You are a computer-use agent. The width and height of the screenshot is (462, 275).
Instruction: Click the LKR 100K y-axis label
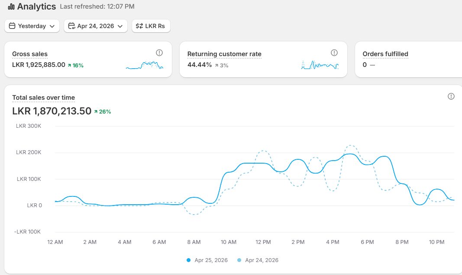(x=29, y=179)
